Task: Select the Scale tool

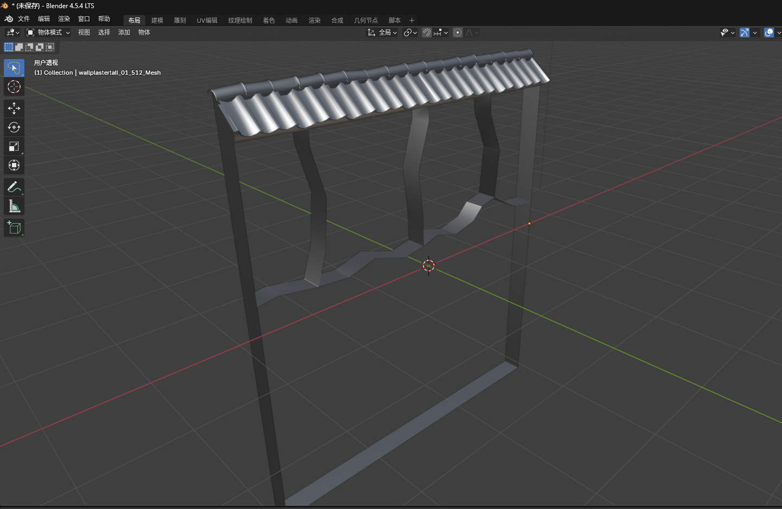Action: click(x=14, y=146)
